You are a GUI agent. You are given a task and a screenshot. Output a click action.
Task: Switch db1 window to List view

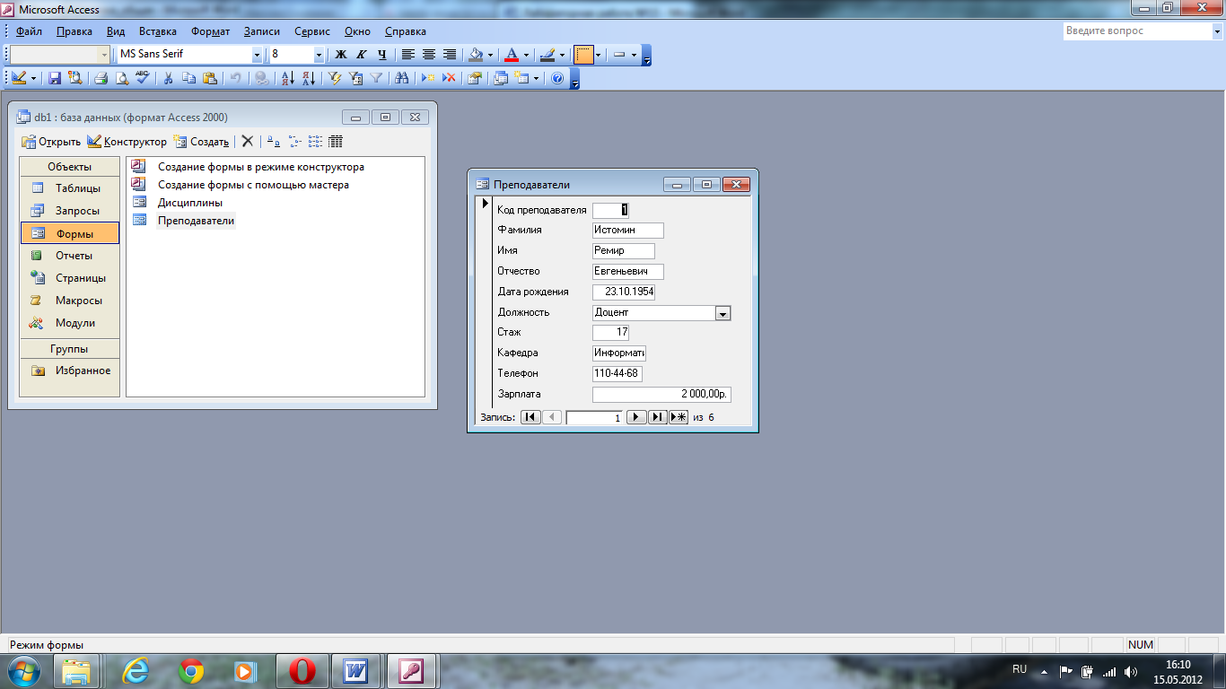[315, 141]
